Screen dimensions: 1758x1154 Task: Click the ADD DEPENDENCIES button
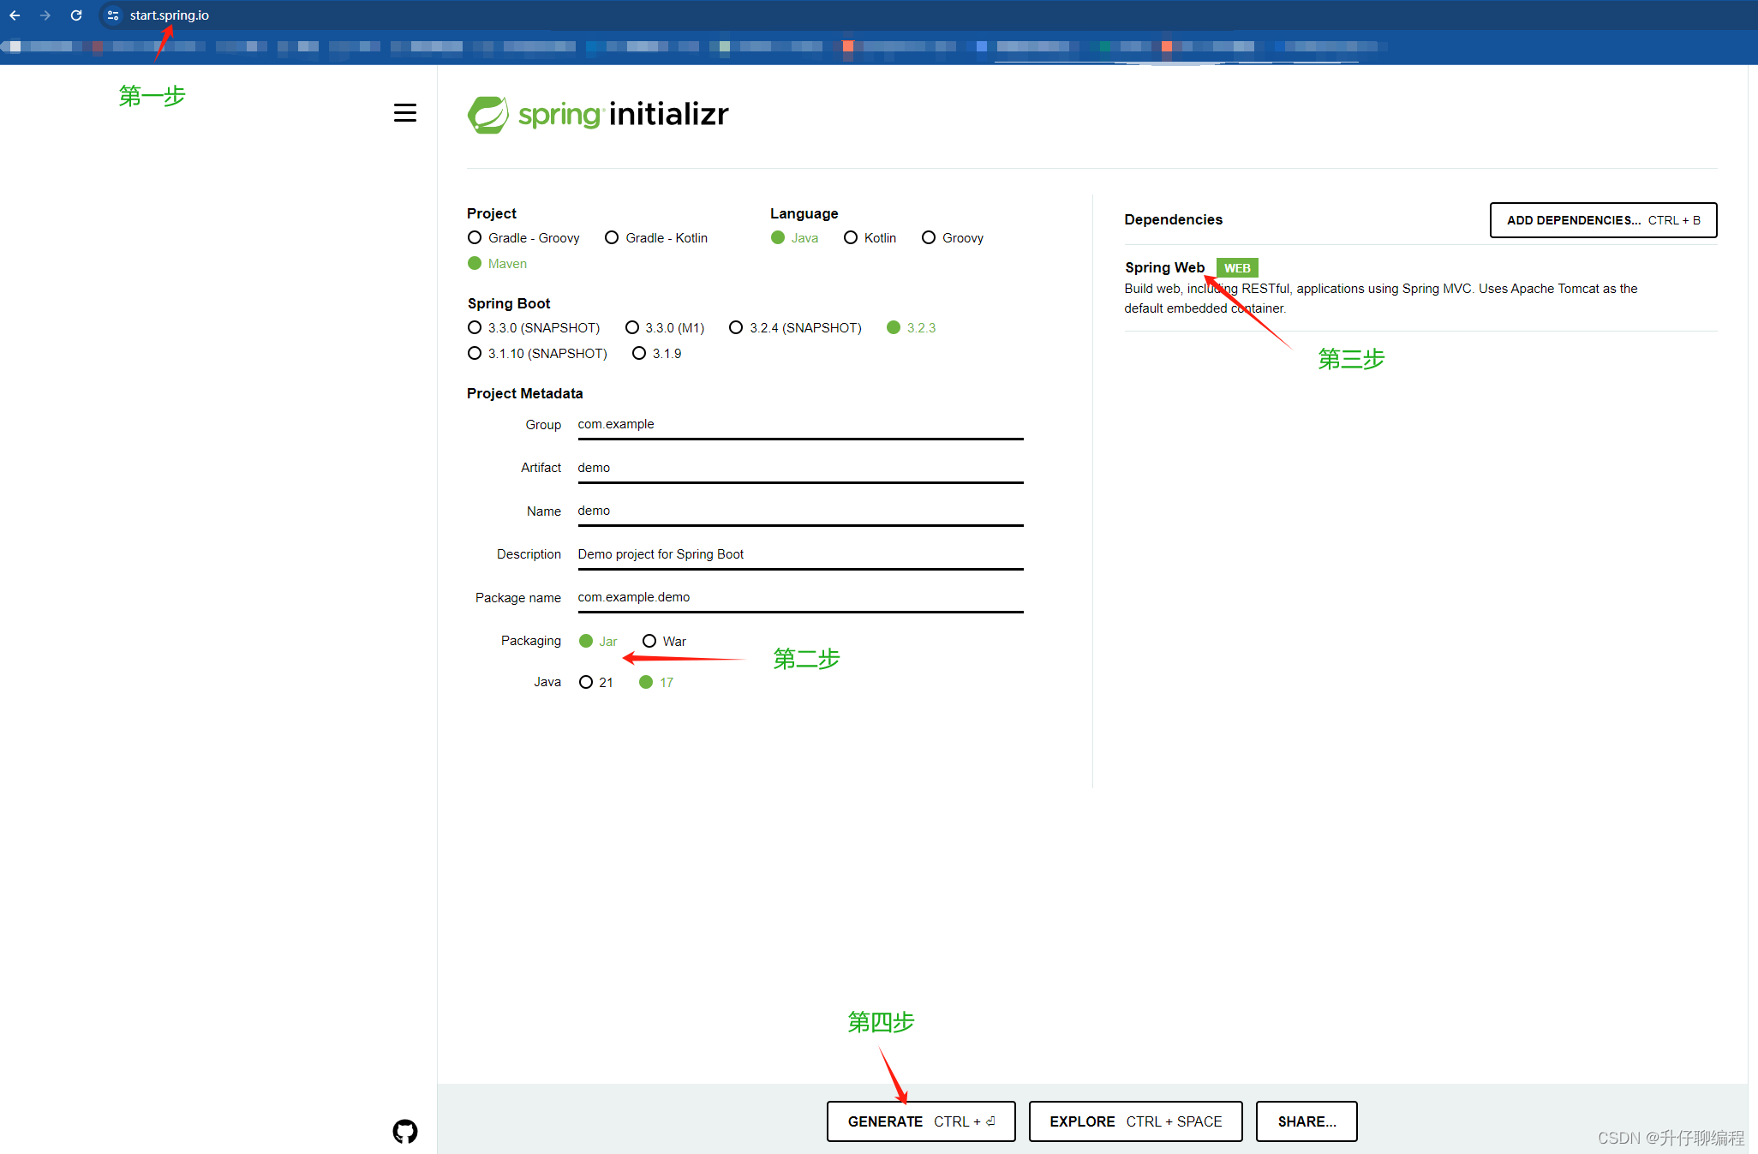pos(1603,220)
